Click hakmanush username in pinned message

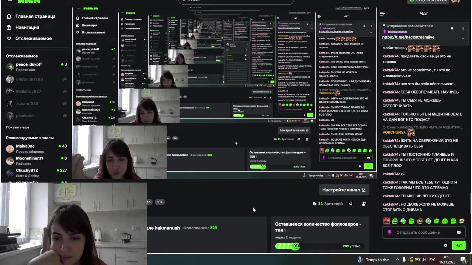click(x=397, y=32)
